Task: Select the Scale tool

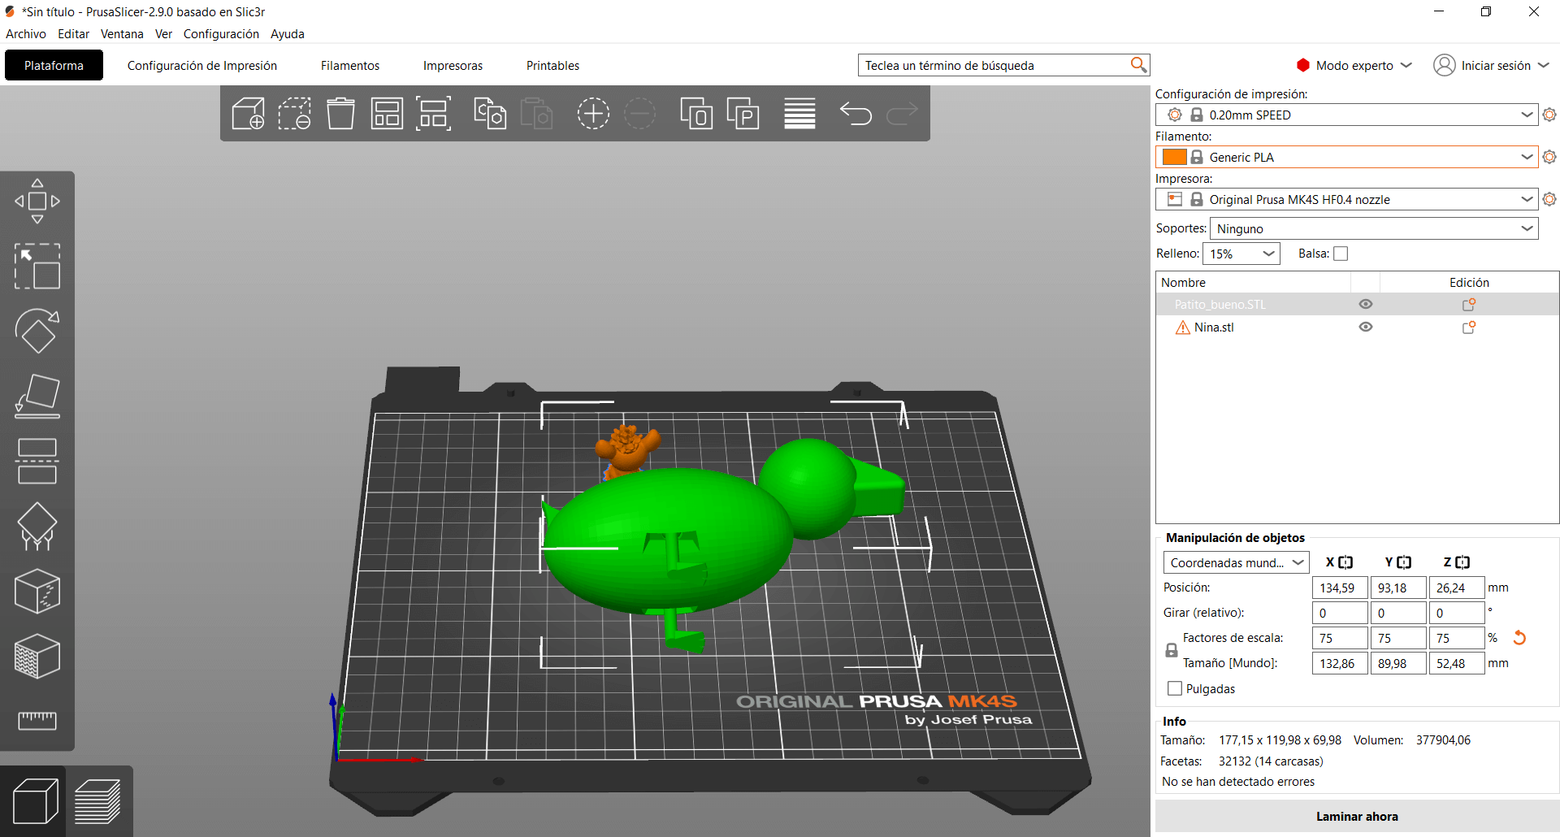Action: 37,267
